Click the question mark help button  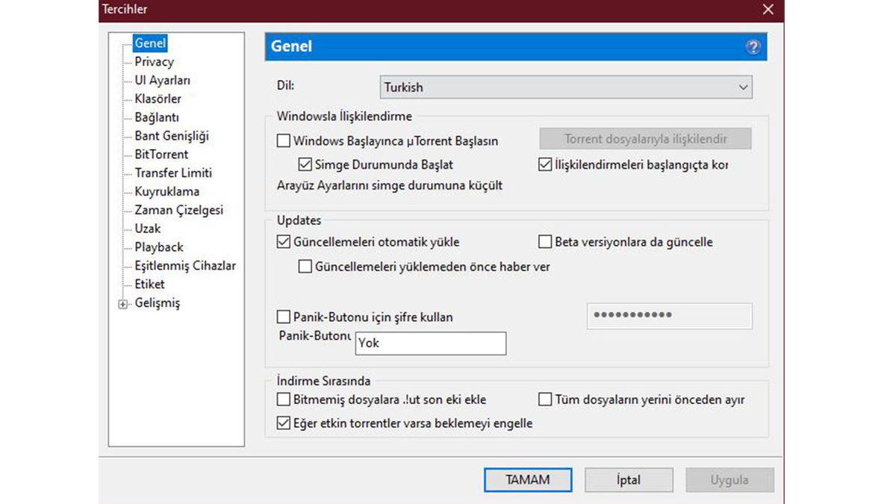[x=754, y=46]
